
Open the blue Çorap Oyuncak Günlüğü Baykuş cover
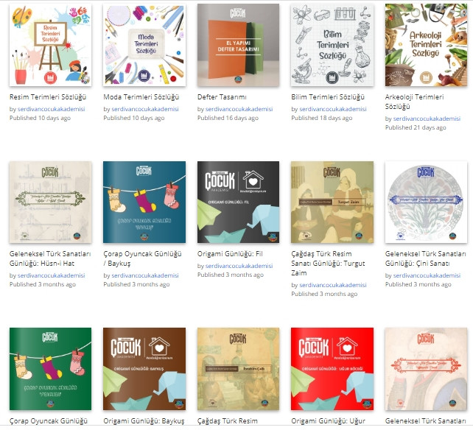(x=144, y=202)
